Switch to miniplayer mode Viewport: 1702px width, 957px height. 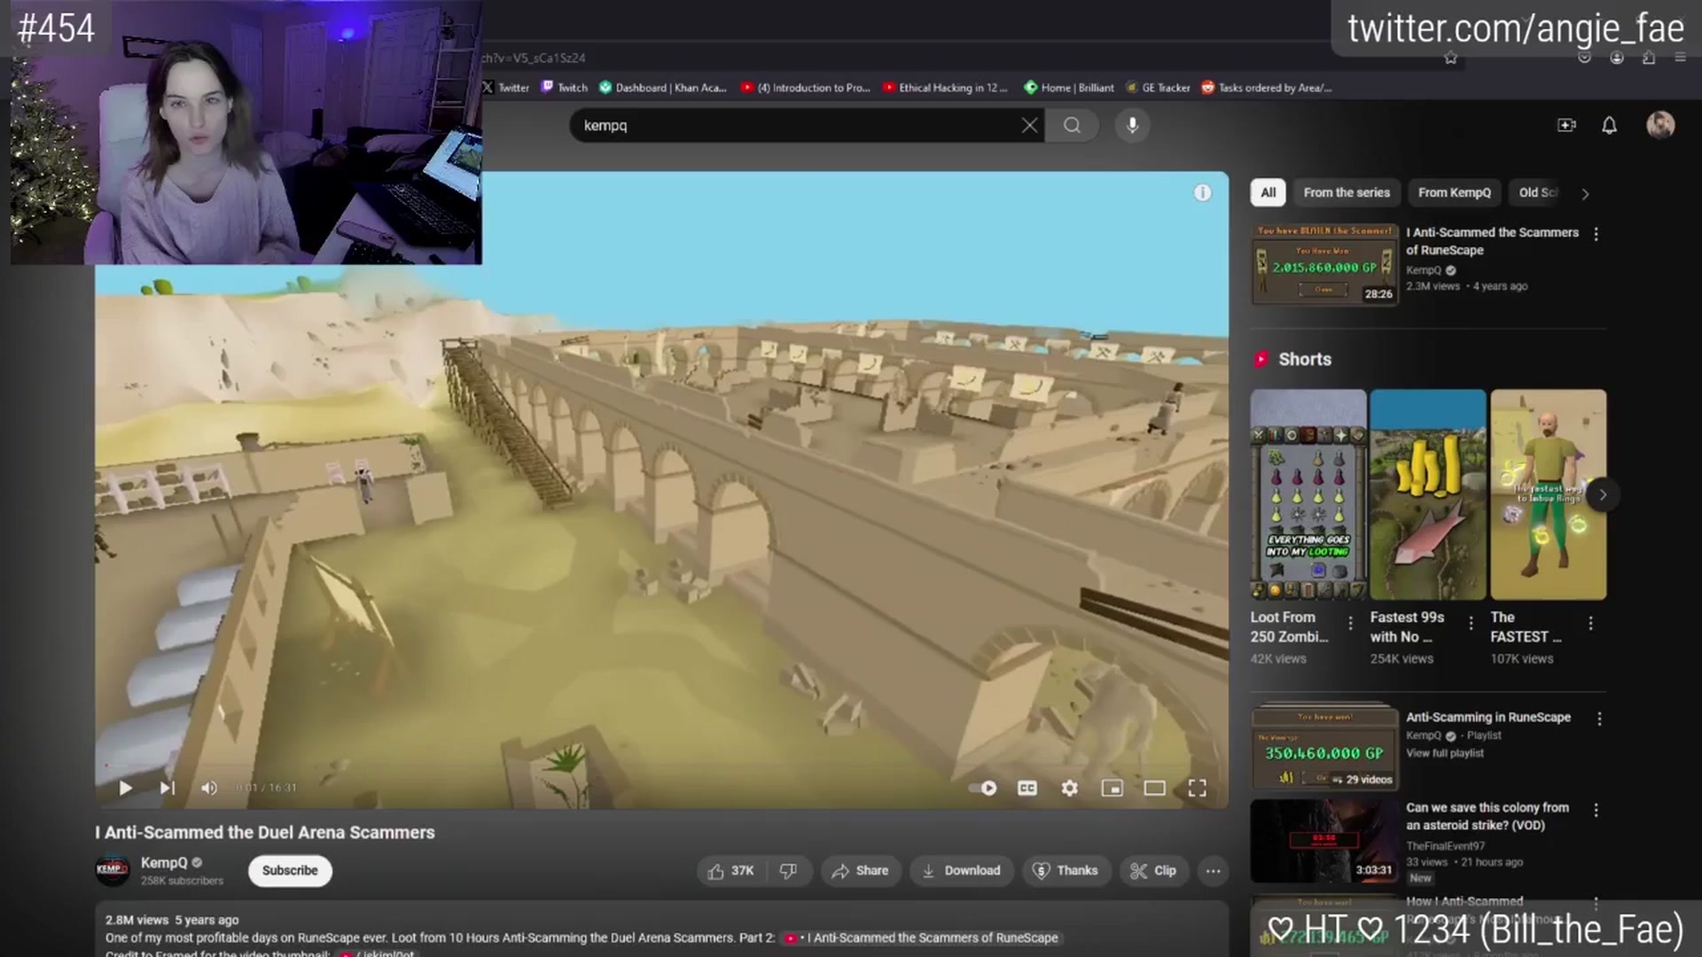[x=1112, y=788]
